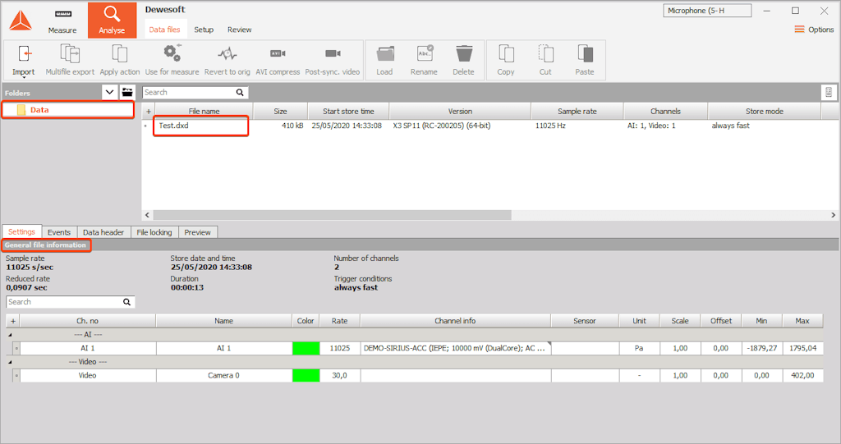Click scrollbar right arrow
Image resolution: width=841 pixels, height=444 pixels.
[833, 215]
